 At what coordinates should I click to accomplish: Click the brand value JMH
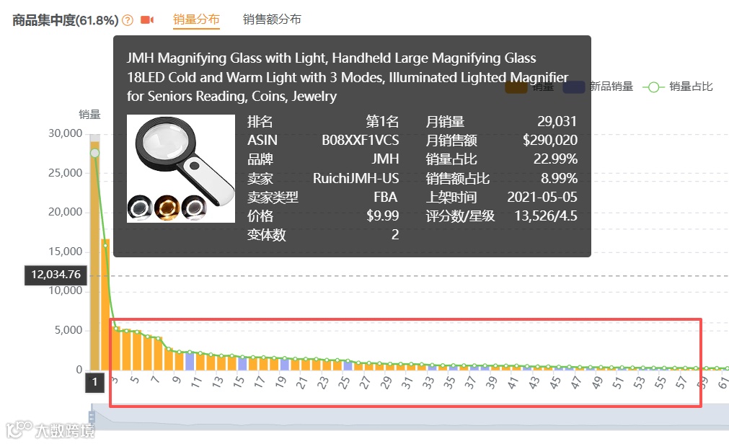pos(385,159)
